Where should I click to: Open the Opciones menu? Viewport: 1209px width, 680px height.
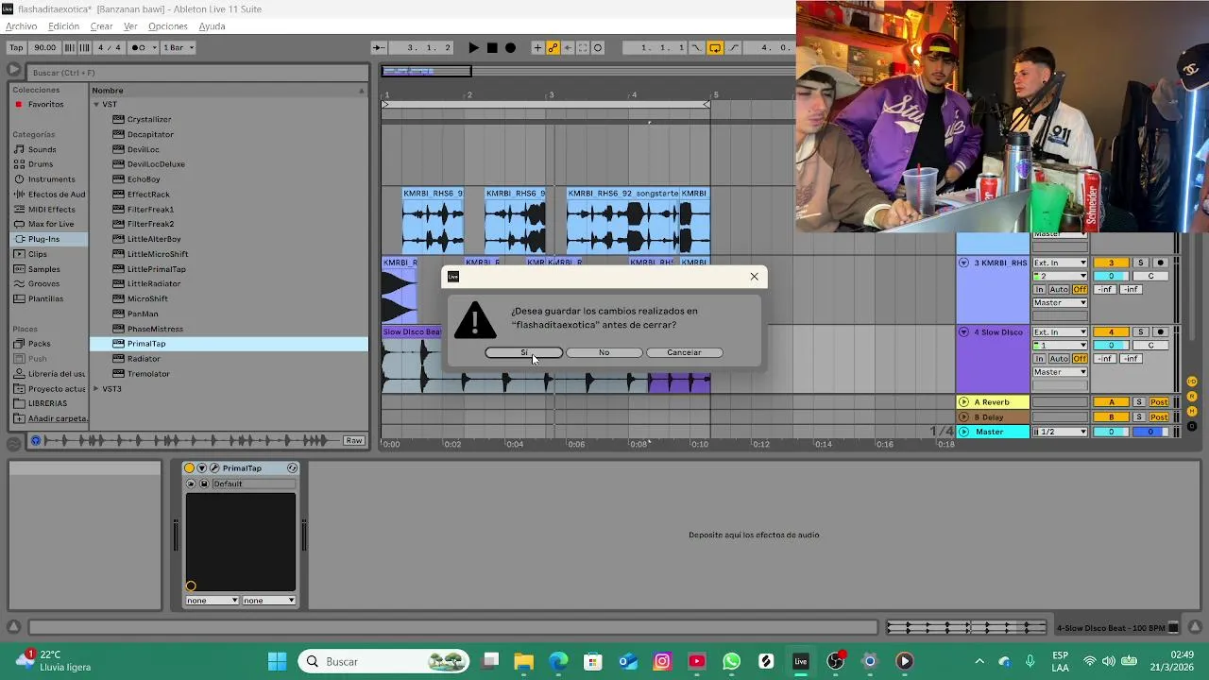point(168,26)
